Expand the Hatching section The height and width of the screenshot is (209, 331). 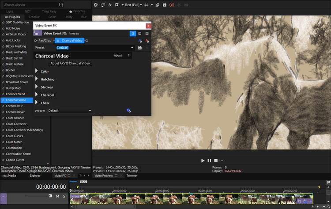click(36, 78)
